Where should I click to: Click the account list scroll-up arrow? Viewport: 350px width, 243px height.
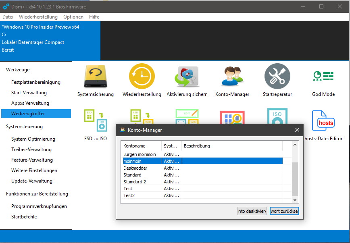tap(295, 145)
